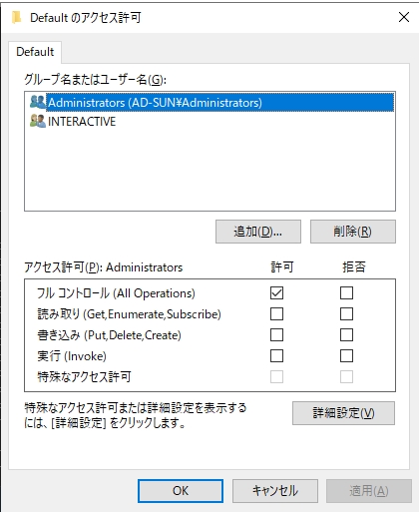This screenshot has height=512, width=419.
Task: Click the 削除(R) button
Action: (353, 232)
